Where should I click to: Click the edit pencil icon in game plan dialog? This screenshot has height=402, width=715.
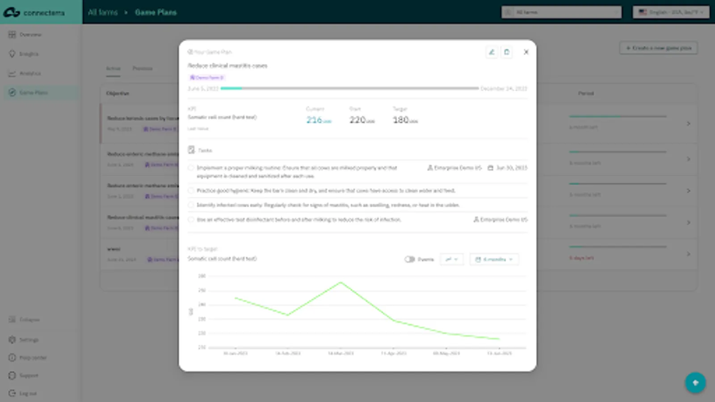pos(492,52)
